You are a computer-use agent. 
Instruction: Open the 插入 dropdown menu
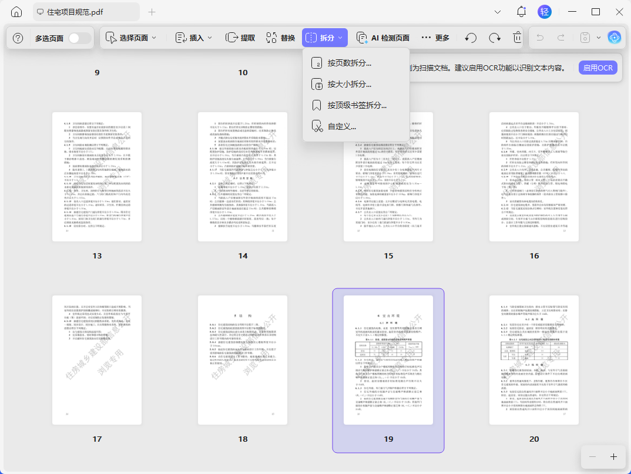tap(193, 38)
